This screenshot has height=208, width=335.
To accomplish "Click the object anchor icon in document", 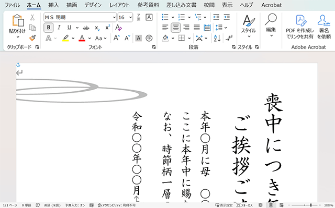I will click(18, 65).
